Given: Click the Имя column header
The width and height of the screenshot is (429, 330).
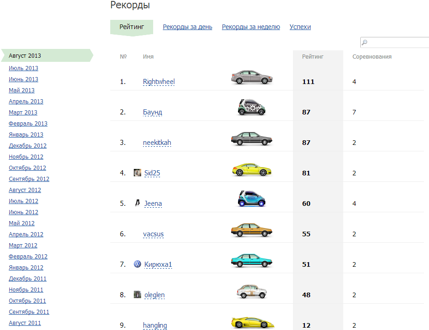Looking at the screenshot, I should (148, 57).
